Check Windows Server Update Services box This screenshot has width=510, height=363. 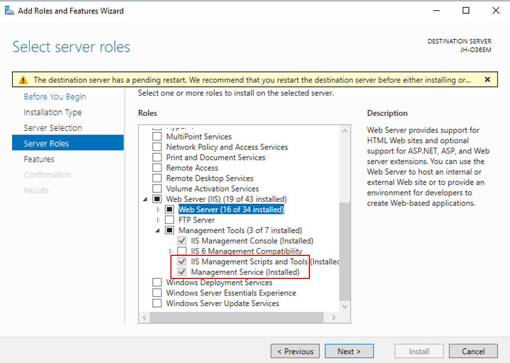point(157,303)
